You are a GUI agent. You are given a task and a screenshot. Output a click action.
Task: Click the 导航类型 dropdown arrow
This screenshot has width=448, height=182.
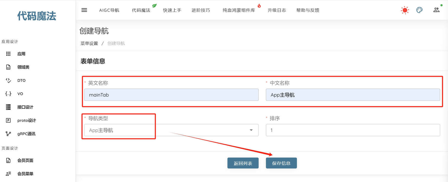251,130
